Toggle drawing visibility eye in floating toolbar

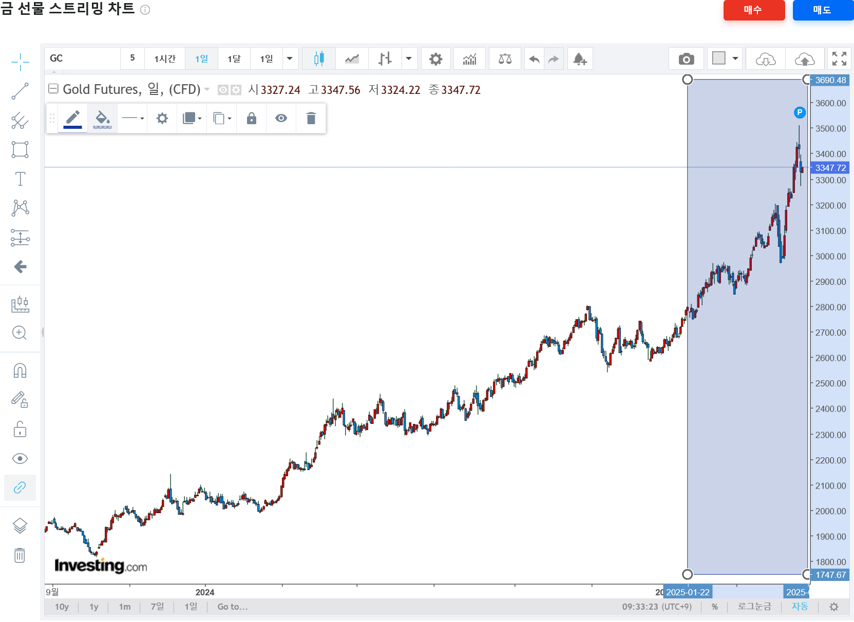(x=281, y=119)
